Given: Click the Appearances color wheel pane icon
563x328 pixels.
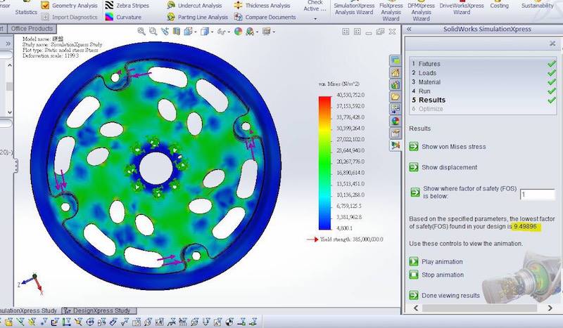Looking at the screenshot, I should 395,120.
